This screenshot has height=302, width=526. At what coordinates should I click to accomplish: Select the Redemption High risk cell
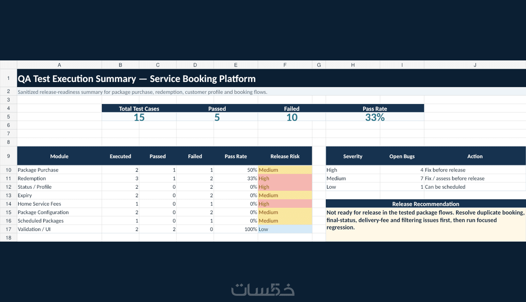click(x=285, y=178)
